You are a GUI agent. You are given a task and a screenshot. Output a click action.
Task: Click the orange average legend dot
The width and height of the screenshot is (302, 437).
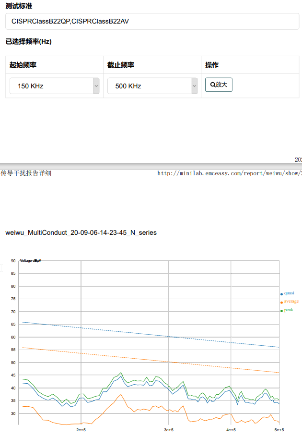281,302
